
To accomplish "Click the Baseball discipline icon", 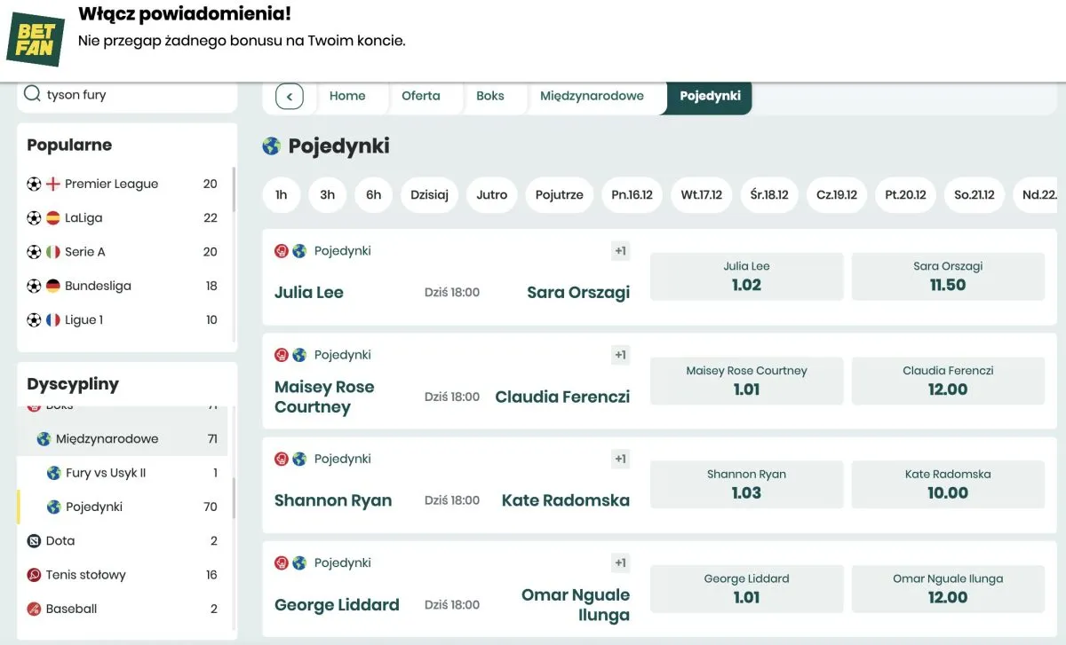I will coord(34,609).
